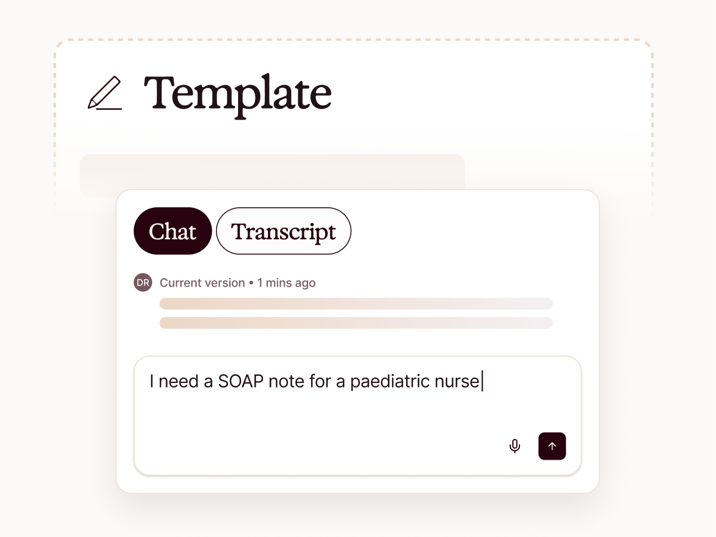Click the word 'note' in the message
Screen dimensions: 716x537
(285, 382)
